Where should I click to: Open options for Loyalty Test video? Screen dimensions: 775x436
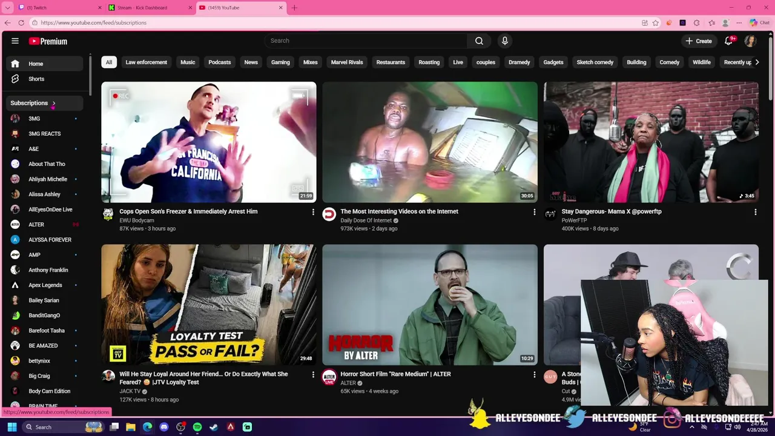313,375
